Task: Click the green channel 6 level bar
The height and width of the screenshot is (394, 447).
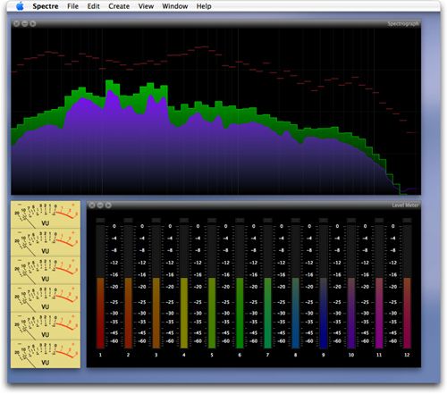Action: [240, 313]
